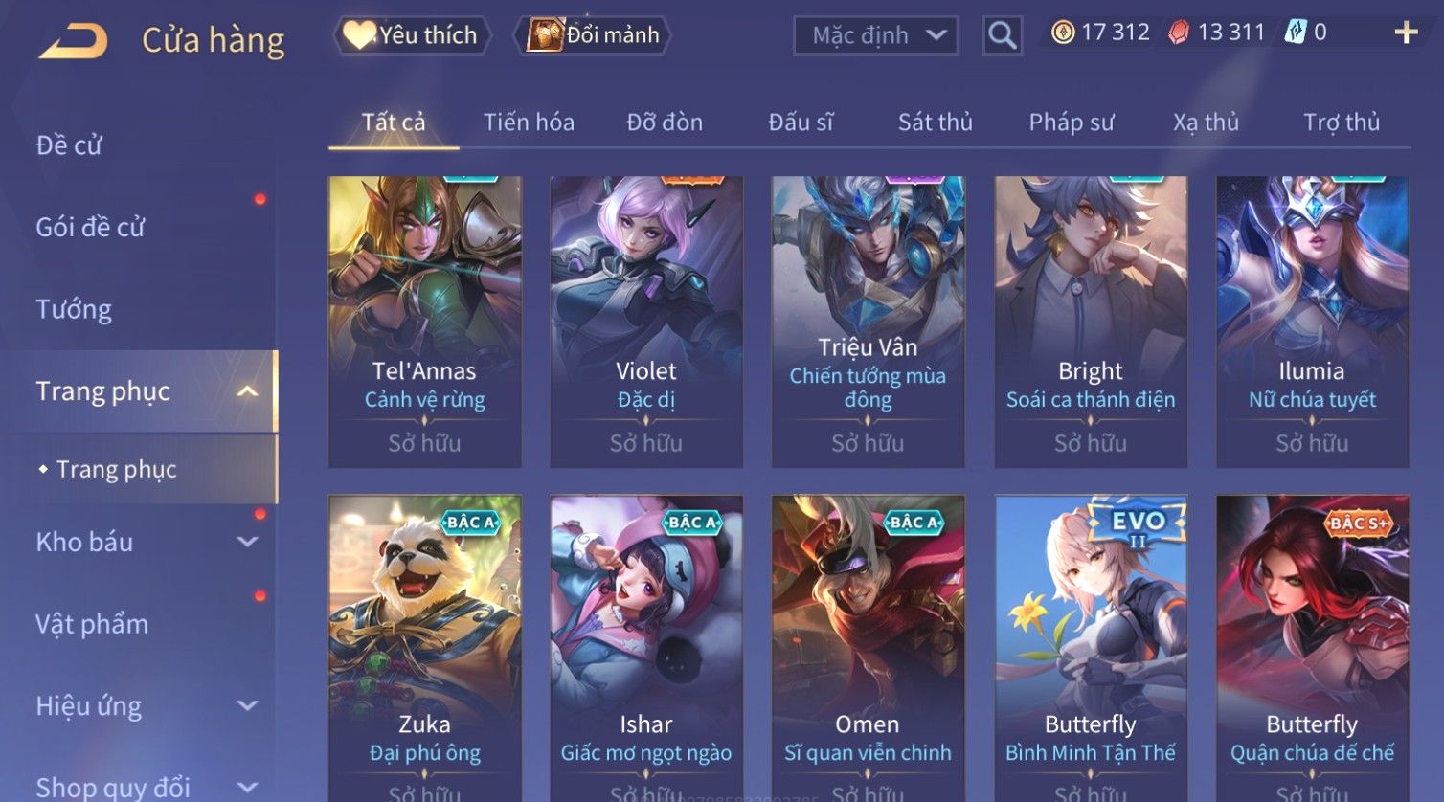This screenshot has width=1444, height=802.
Task: Expand the Hiệu ứng sidebar section
Action: tap(247, 706)
